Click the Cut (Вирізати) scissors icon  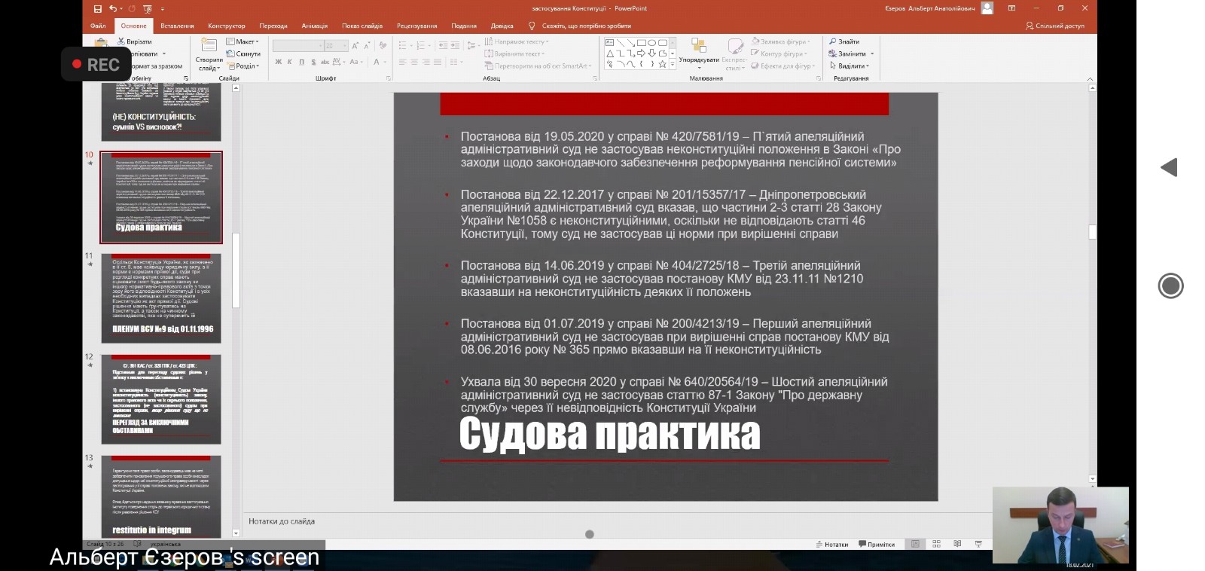(122, 41)
